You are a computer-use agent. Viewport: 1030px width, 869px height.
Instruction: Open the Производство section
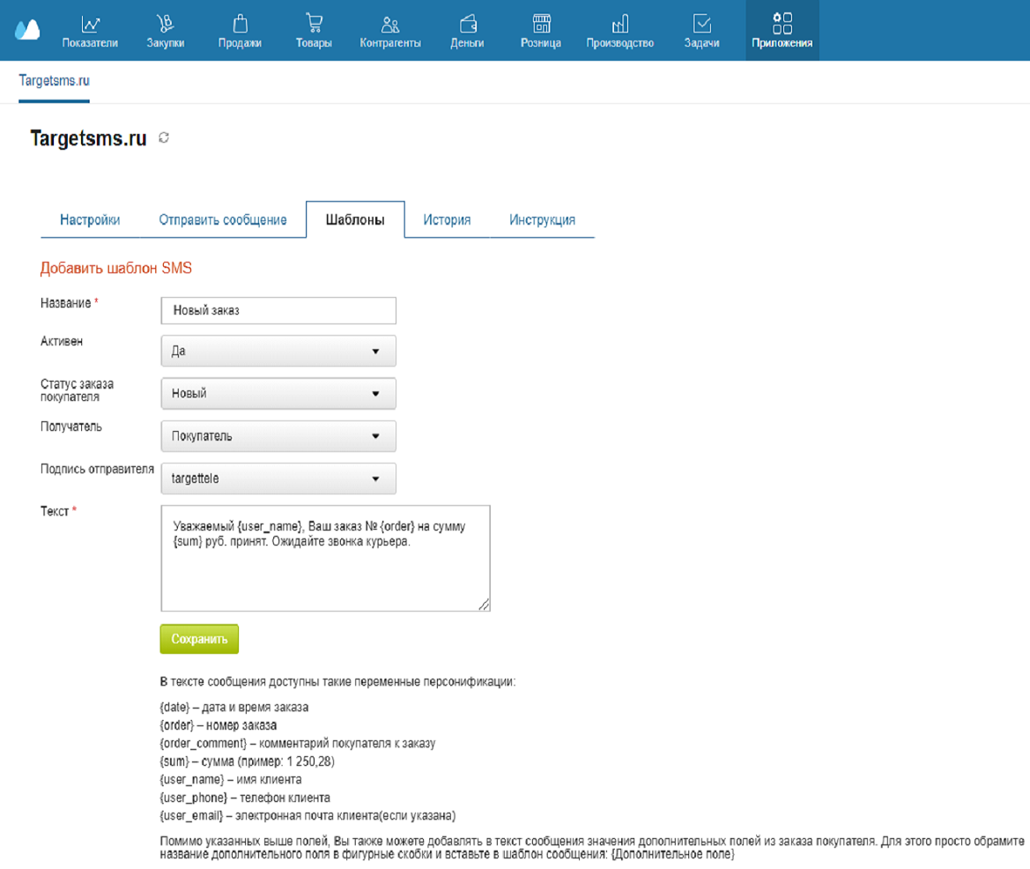[619, 31]
